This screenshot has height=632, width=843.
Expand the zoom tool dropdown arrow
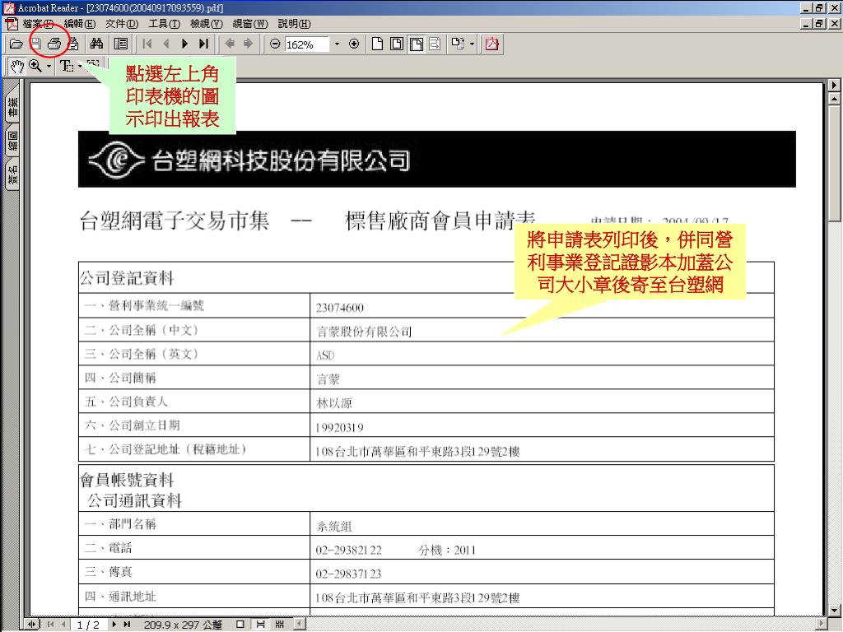tap(49, 66)
